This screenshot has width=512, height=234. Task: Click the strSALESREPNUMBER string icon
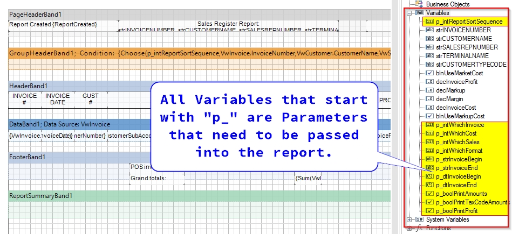(430, 47)
